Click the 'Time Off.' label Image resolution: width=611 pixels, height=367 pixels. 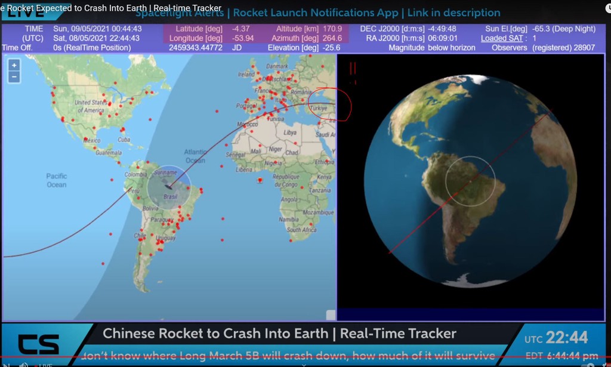(x=17, y=48)
